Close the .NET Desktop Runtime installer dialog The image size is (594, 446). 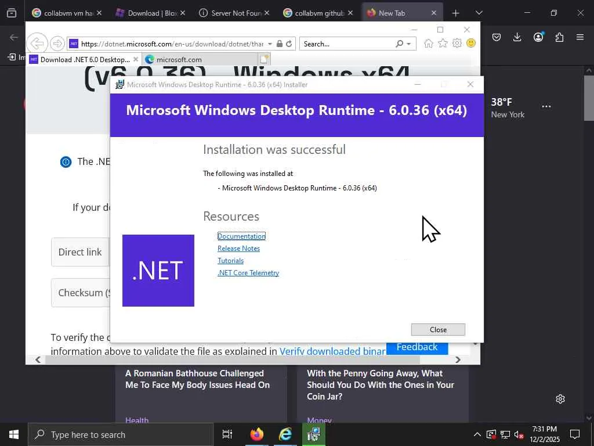pos(438,330)
